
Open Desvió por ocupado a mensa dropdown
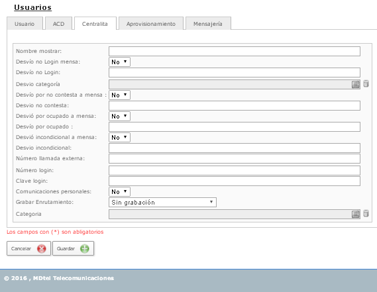[x=119, y=116]
